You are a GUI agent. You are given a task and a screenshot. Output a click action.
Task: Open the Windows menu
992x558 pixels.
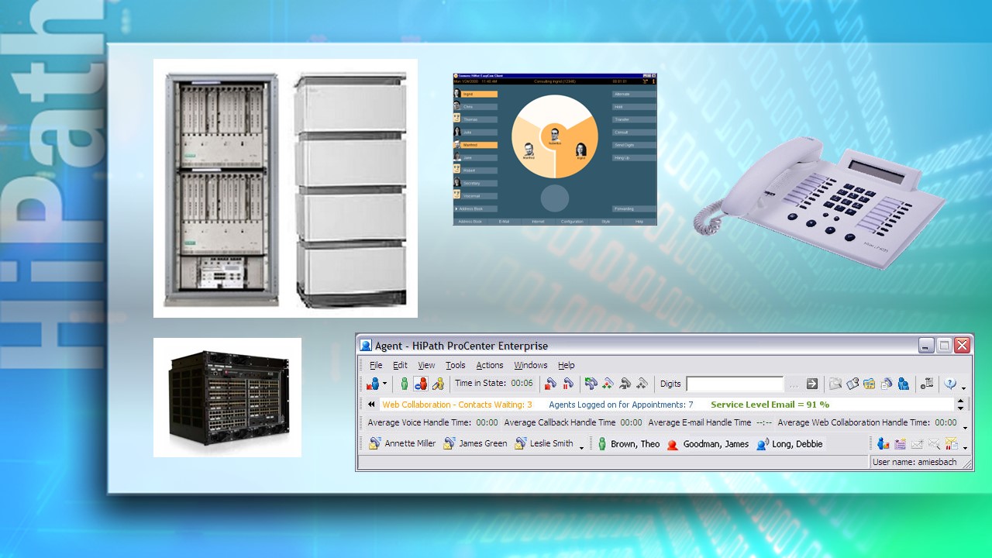(x=531, y=365)
